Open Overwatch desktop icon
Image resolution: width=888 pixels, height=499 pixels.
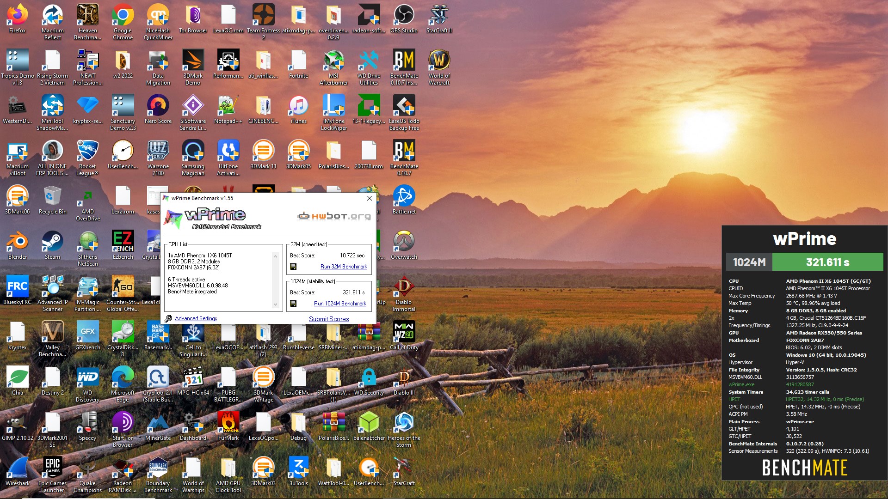point(404,245)
